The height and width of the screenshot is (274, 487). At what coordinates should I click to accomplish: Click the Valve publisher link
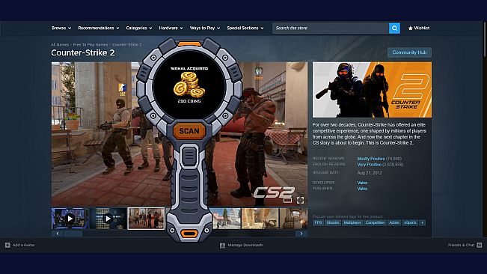tap(362, 189)
